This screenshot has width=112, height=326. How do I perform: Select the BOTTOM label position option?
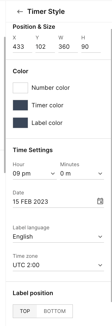(x=55, y=311)
